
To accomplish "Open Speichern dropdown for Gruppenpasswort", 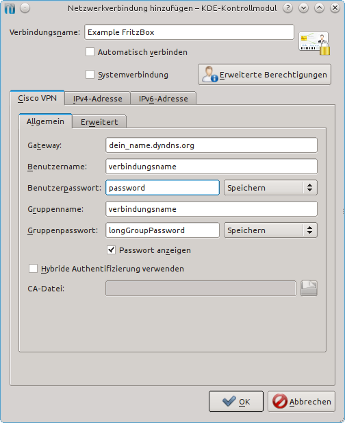I will click(270, 230).
